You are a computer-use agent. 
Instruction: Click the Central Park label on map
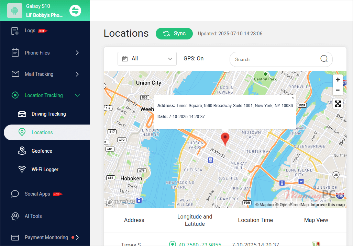[265, 79]
